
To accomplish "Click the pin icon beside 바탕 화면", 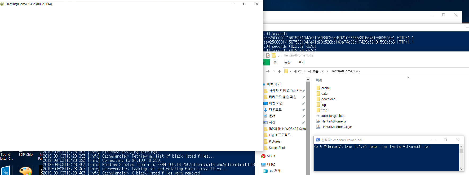I will (x=303, y=103).
